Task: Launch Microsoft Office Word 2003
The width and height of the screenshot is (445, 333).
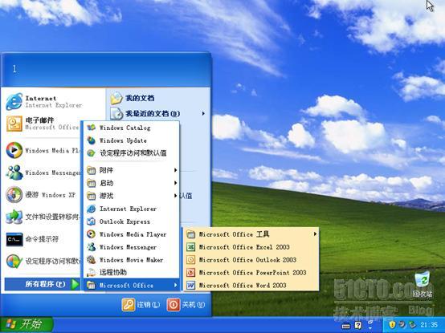Action: [251, 285]
